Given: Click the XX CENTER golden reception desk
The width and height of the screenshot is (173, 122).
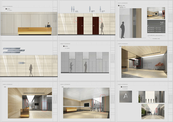Looking at the screenshot, I should [35, 31].
